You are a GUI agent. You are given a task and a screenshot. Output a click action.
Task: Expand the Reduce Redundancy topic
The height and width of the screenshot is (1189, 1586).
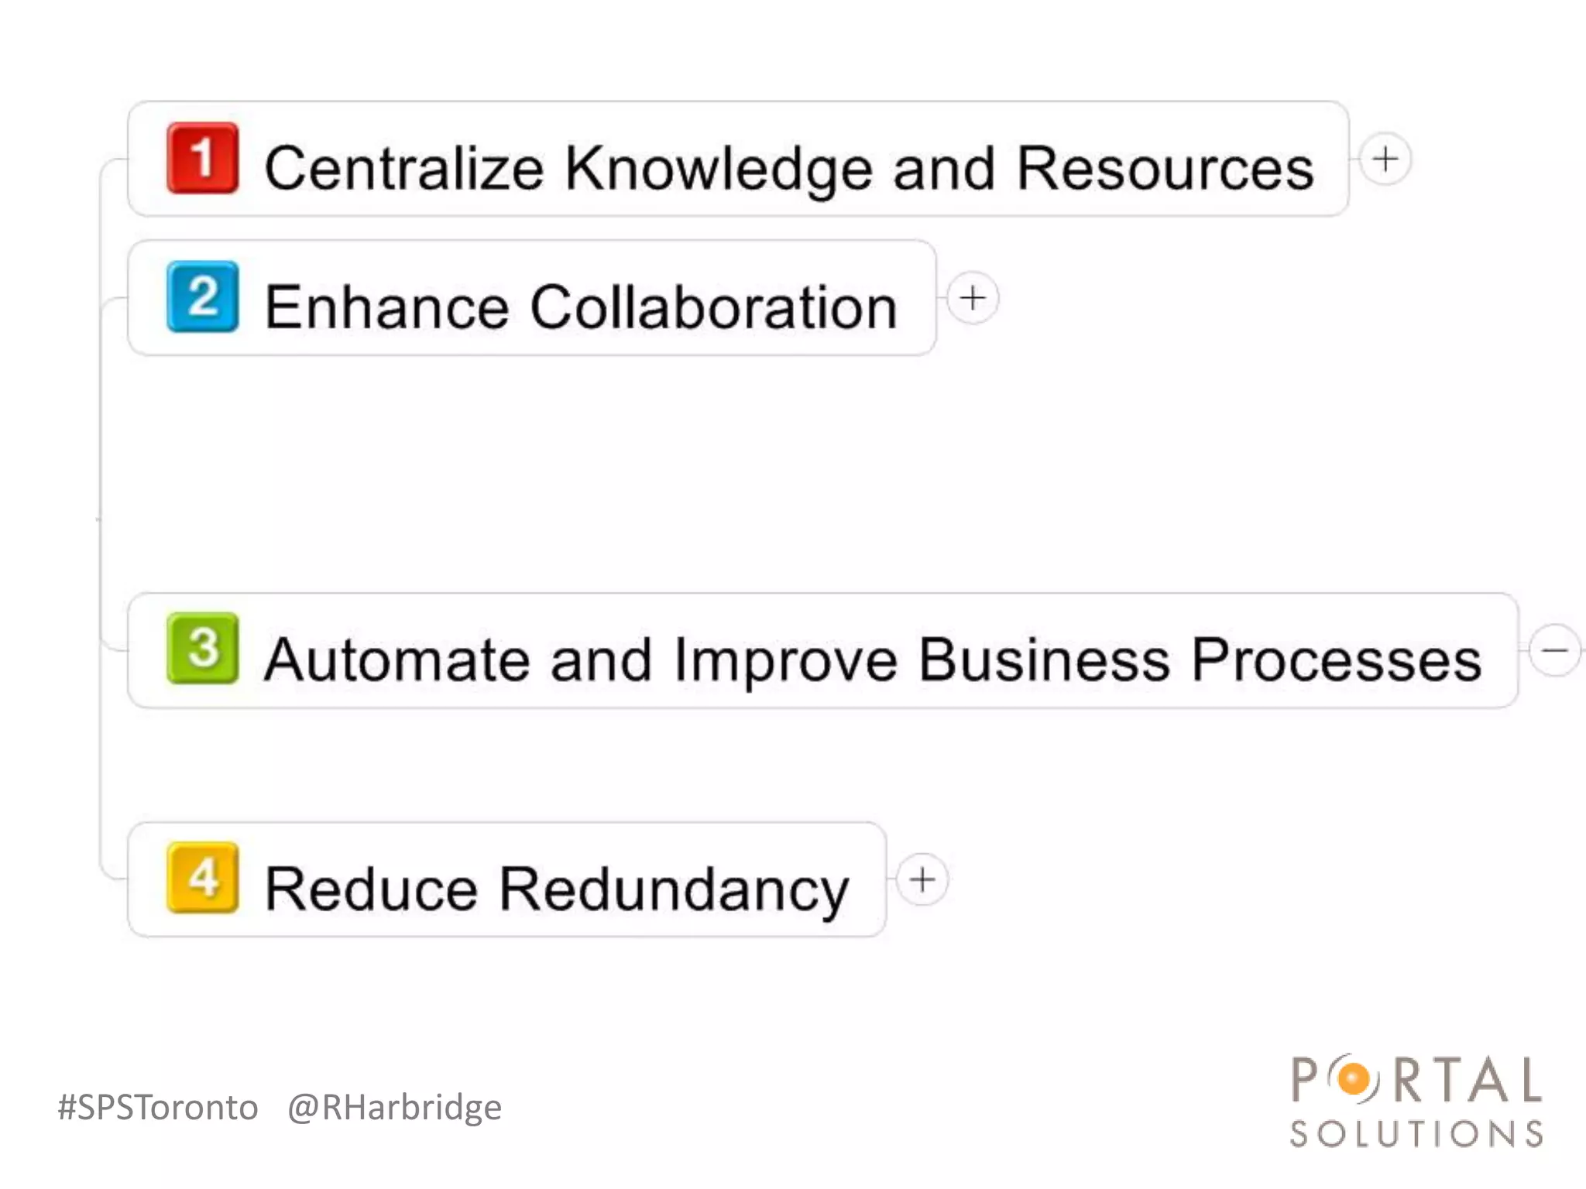[922, 879]
